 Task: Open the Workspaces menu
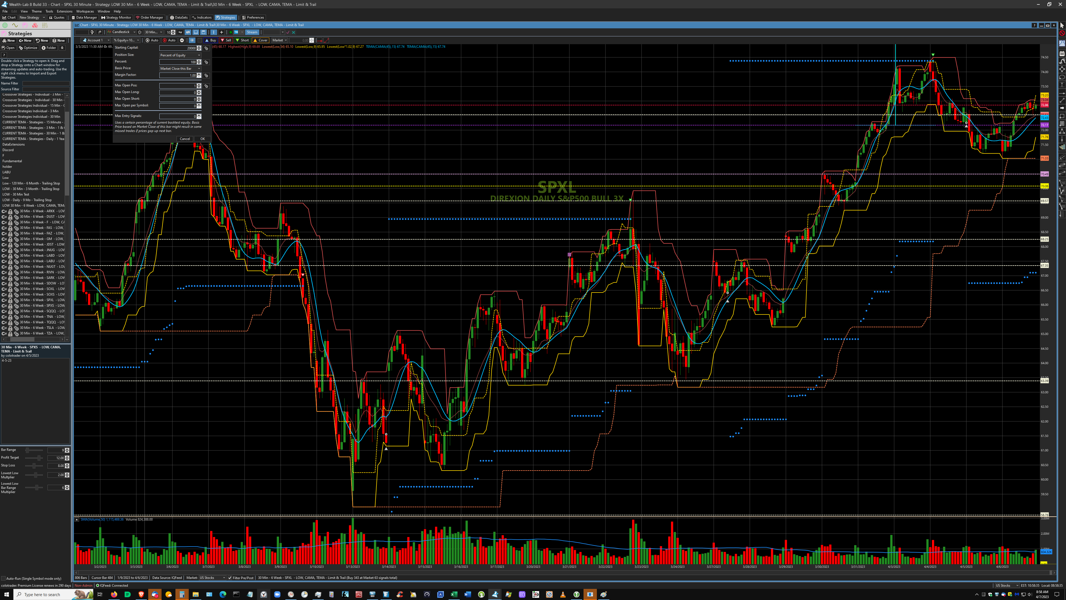(85, 11)
